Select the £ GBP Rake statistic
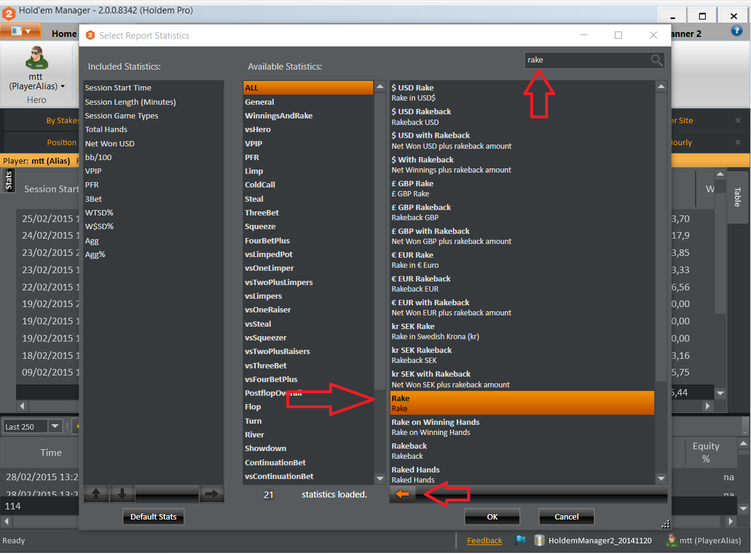The width and height of the screenshot is (751, 554). point(522,188)
